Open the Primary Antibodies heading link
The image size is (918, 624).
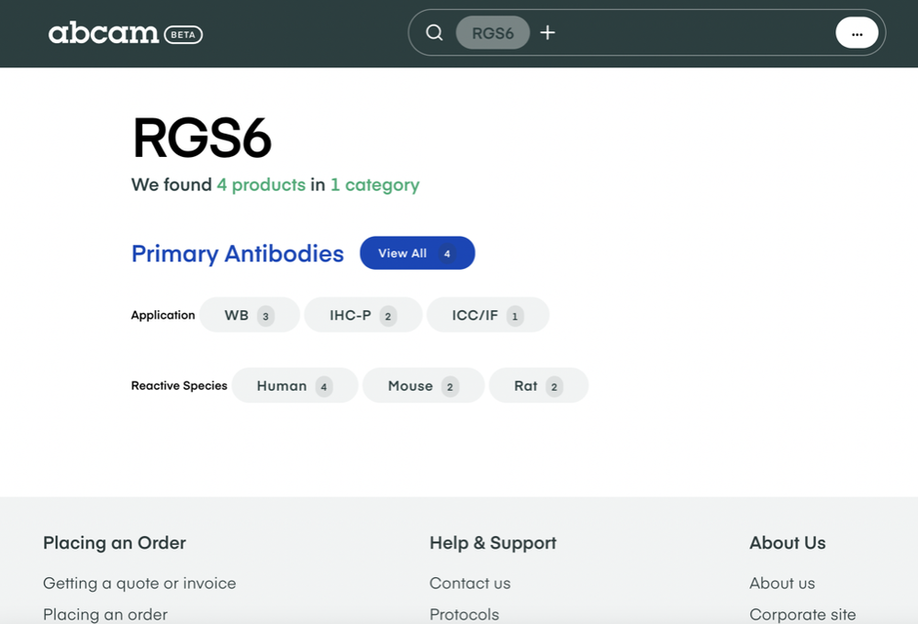[238, 253]
